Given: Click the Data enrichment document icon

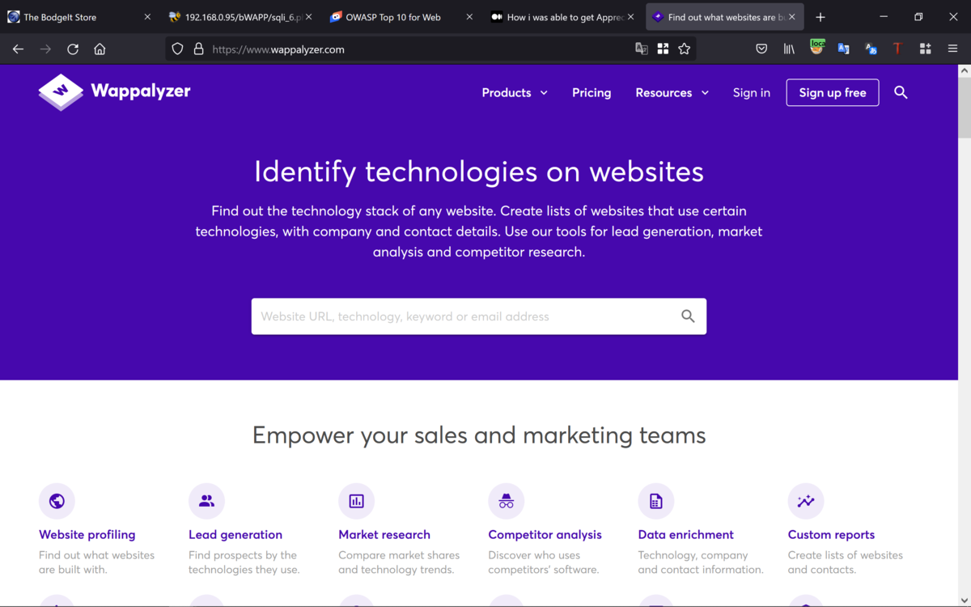Looking at the screenshot, I should [x=656, y=501].
